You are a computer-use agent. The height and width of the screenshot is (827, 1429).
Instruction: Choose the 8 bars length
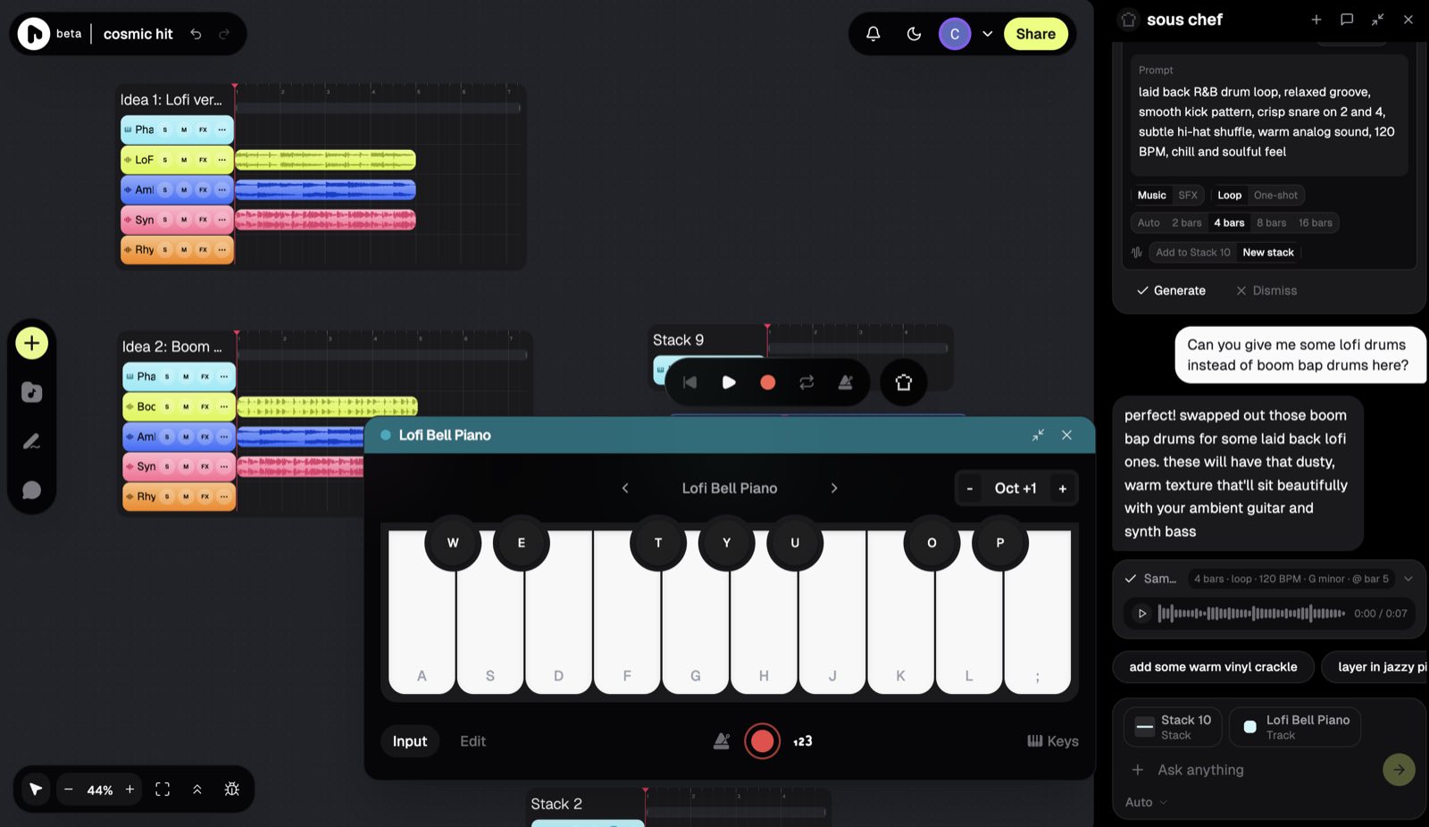(1271, 223)
